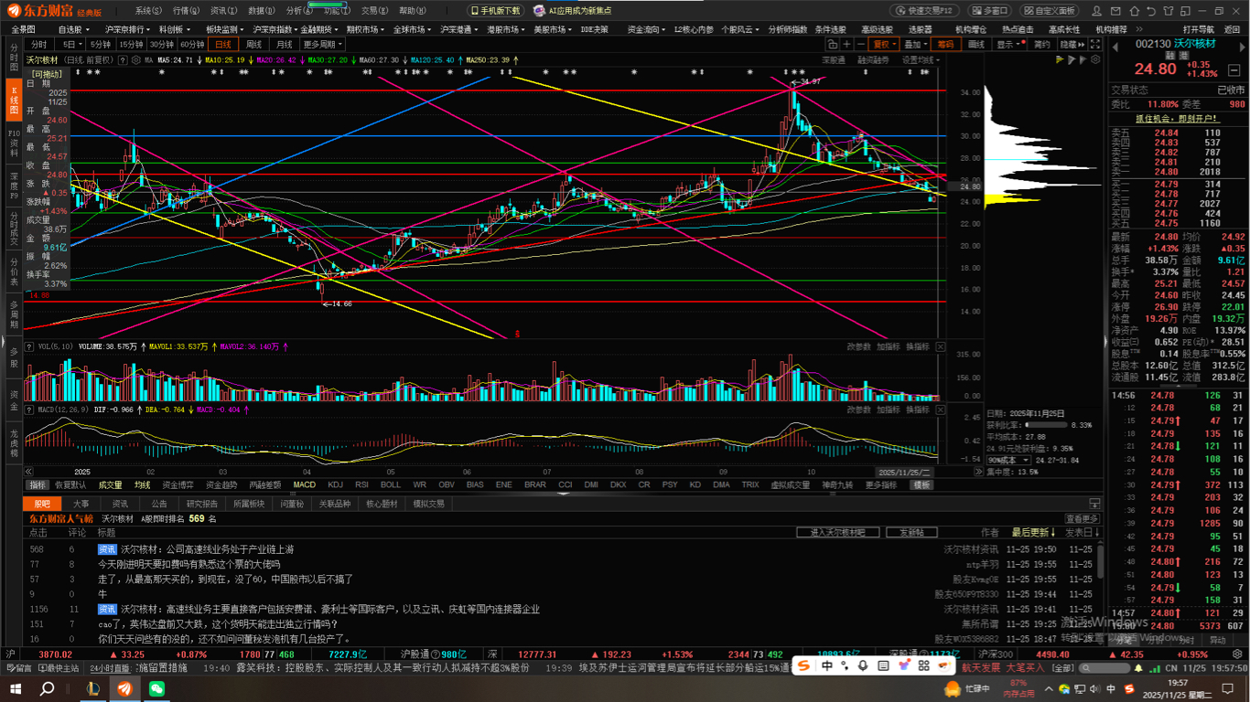
Task: Toggle 画线 drawing tools
Action: coord(975,44)
